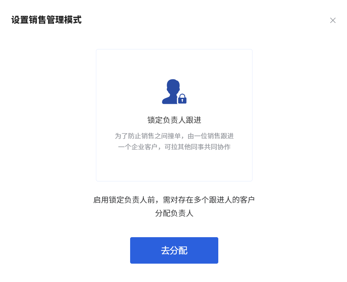Dismiss dialog with the top-right X icon
The height and width of the screenshot is (282, 347).
point(333,20)
